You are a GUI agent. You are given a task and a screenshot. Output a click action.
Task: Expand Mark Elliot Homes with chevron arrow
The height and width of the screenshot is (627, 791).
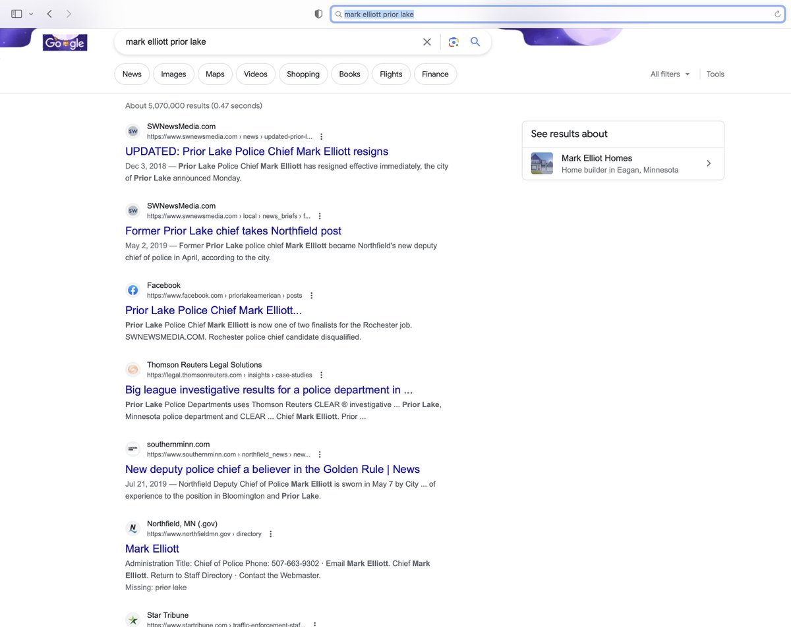(x=709, y=163)
